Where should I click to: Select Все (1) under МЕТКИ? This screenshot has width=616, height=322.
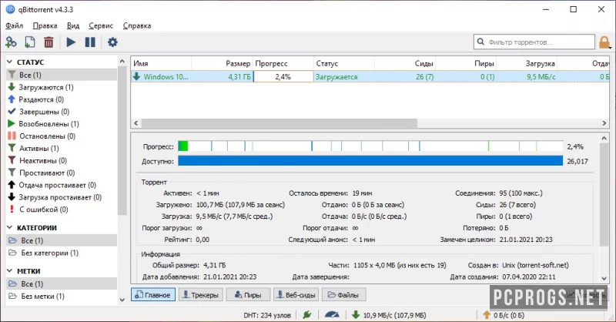(62, 283)
